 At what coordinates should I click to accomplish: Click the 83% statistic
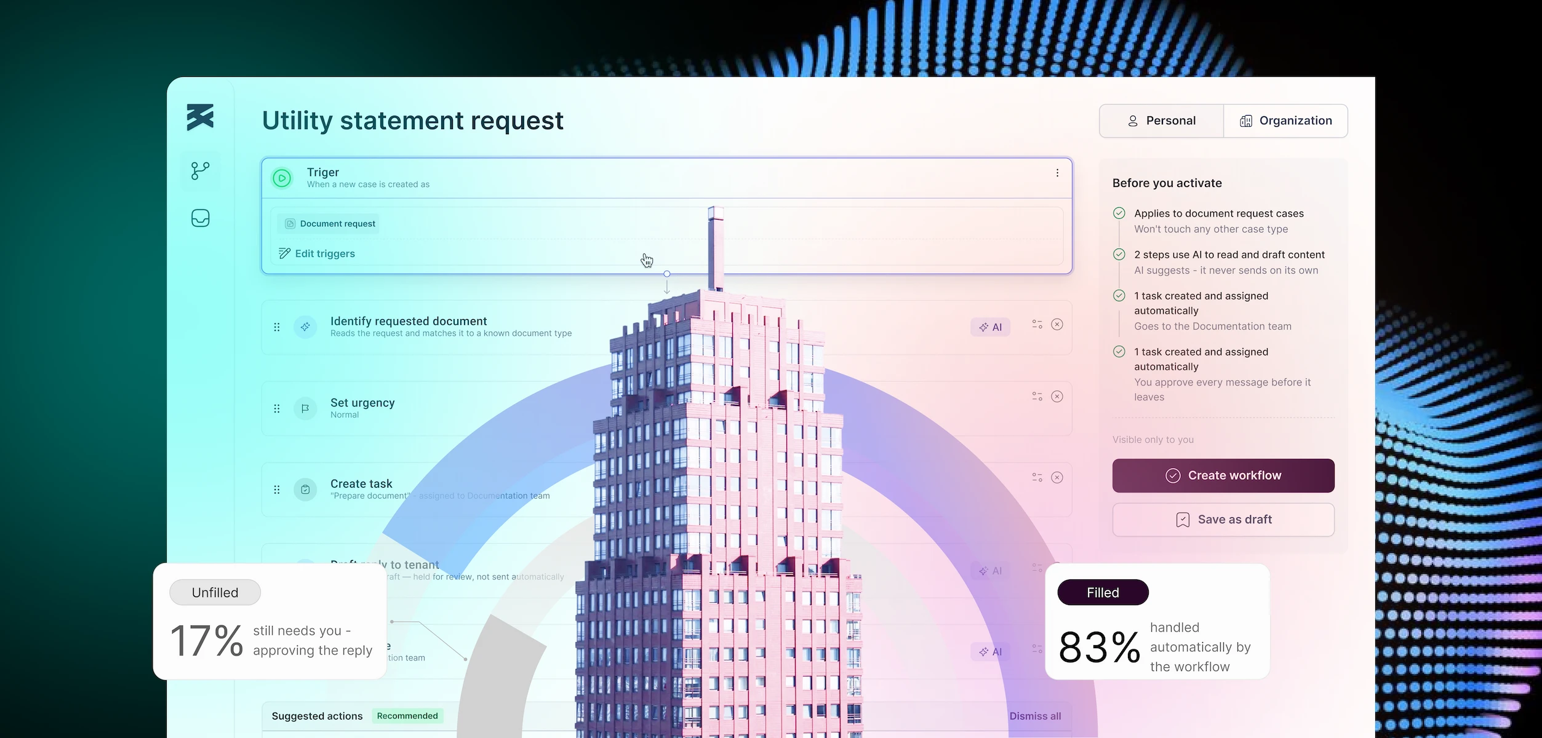coord(1099,647)
